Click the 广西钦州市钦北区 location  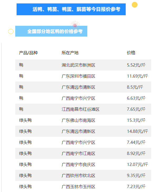[78, 176]
